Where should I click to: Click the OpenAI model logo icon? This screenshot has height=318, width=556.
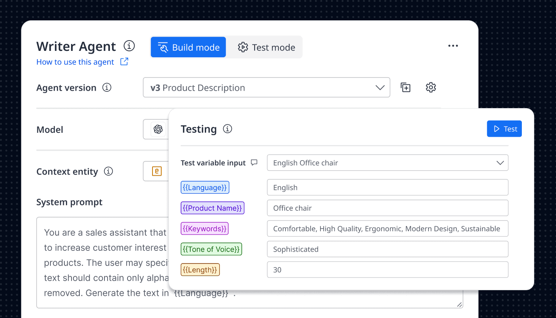coord(158,130)
